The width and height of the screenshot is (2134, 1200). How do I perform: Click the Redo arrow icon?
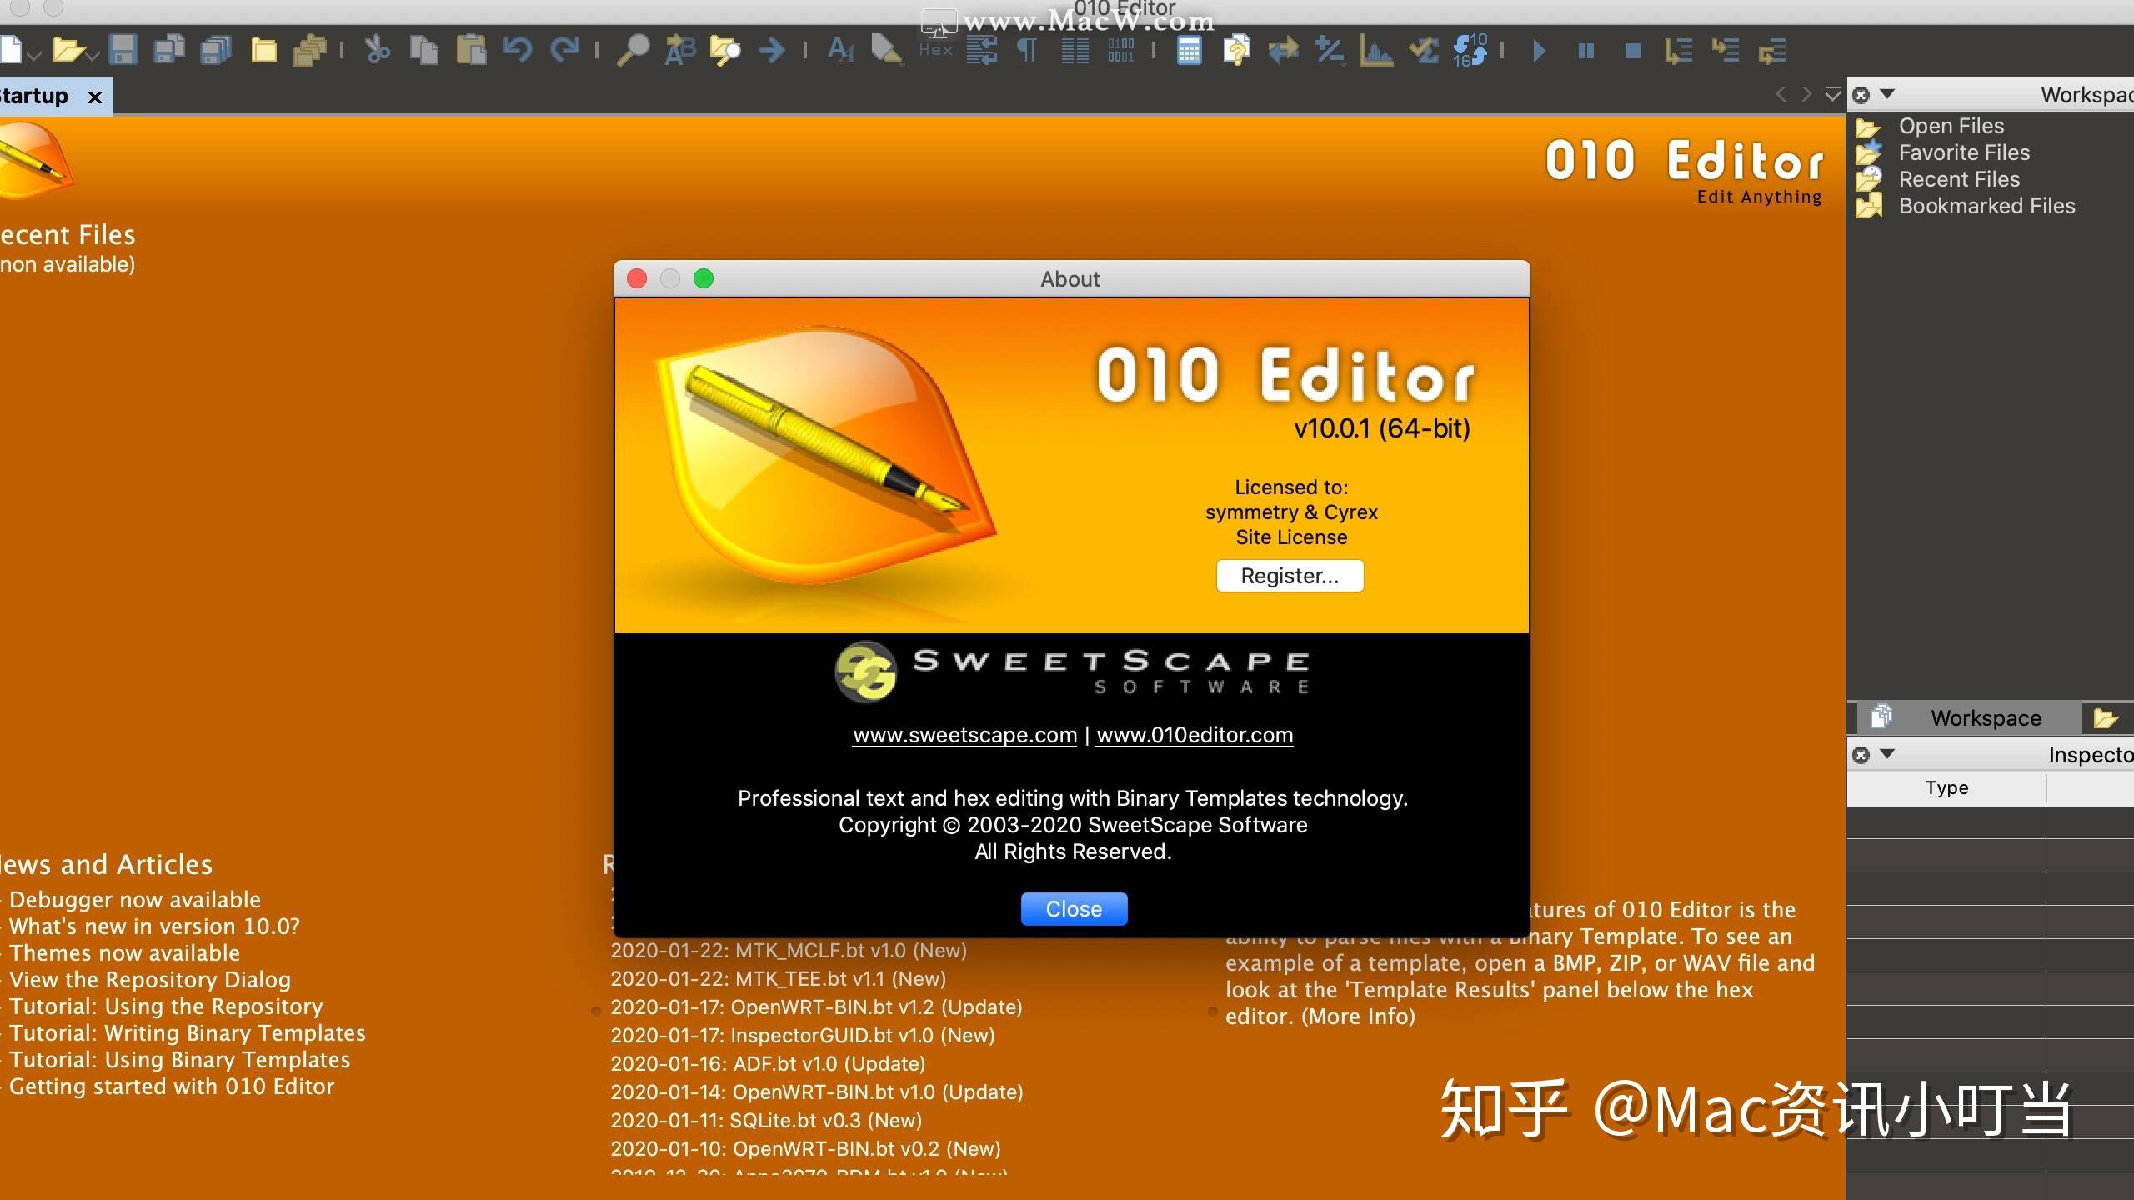click(x=564, y=50)
